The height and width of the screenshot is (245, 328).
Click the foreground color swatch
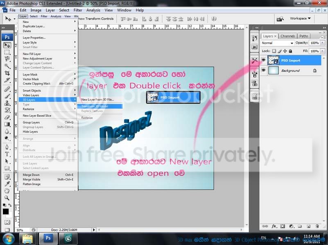pyautogui.click(x=6, y=212)
